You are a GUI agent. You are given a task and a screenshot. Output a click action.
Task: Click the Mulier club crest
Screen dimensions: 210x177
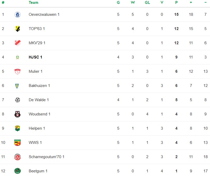pos(17,71)
